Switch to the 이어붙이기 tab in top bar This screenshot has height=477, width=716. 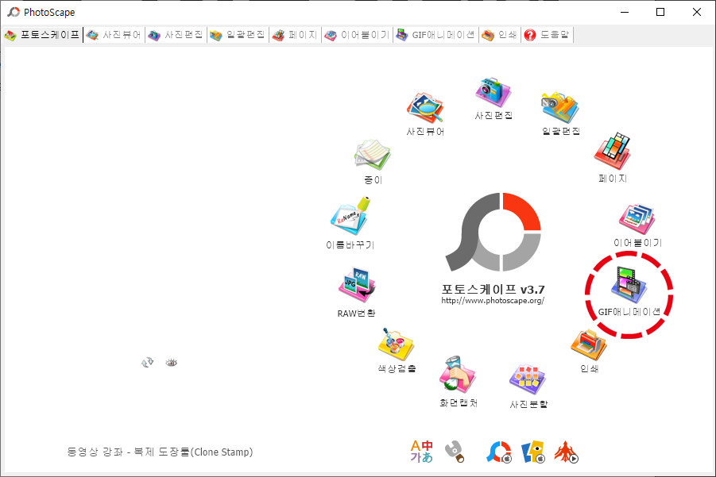click(x=357, y=35)
